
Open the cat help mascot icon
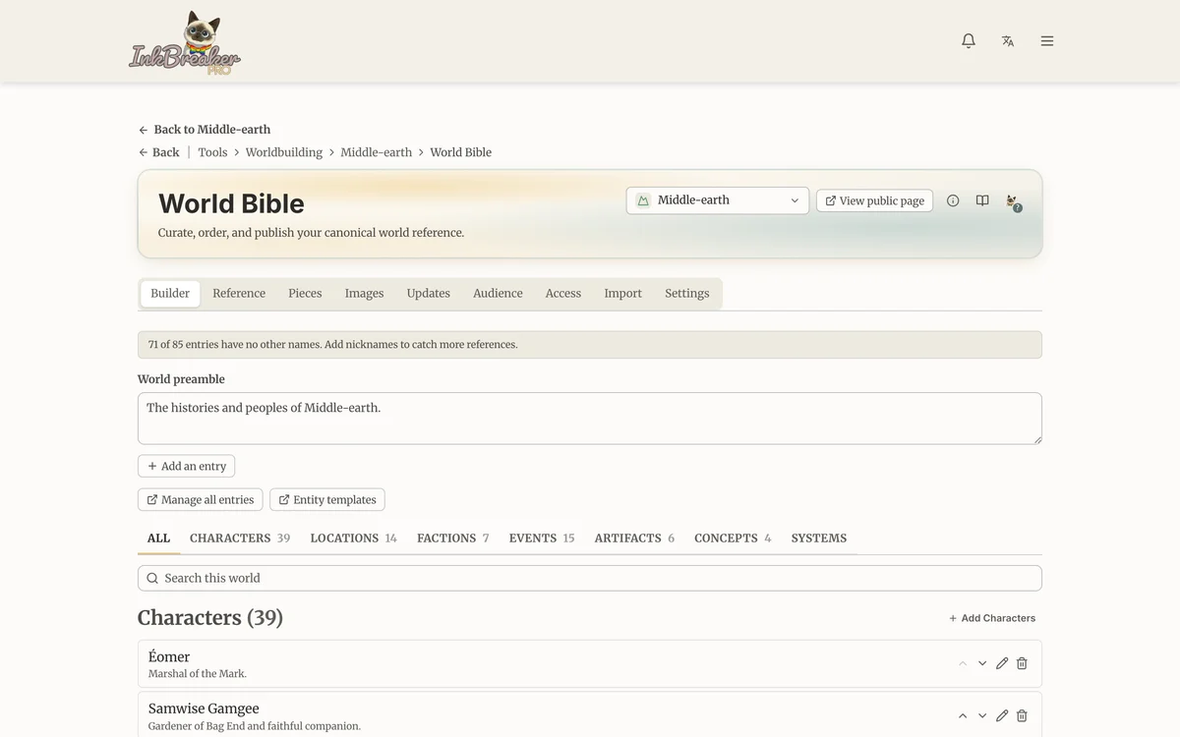click(x=1013, y=202)
